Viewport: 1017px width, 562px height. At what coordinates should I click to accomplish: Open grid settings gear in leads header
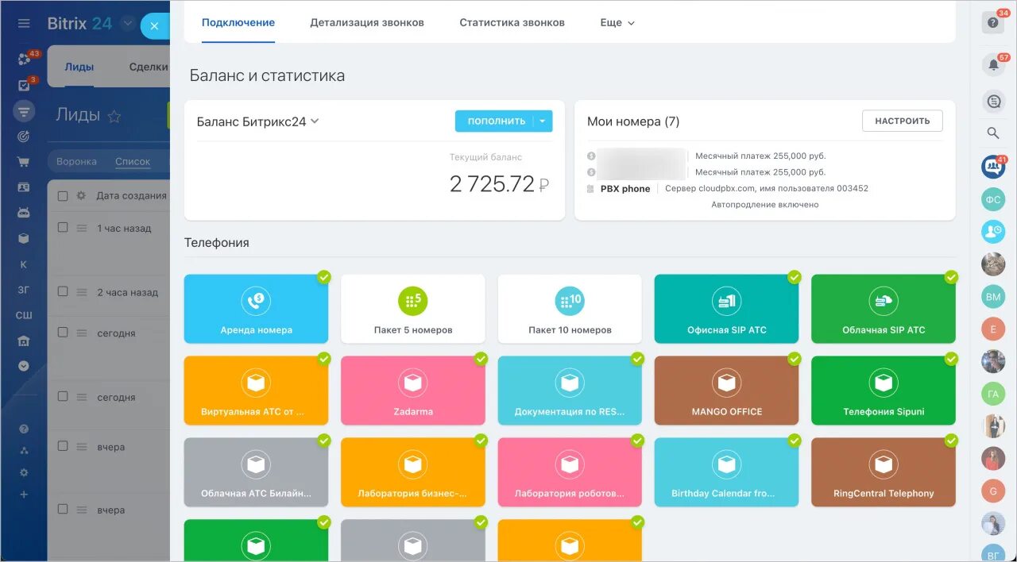tap(81, 195)
